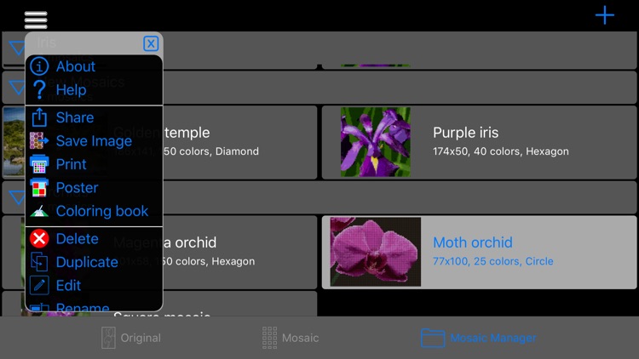This screenshot has width=639, height=359.
Task: Choose Poster from the menu
Action: (x=77, y=188)
